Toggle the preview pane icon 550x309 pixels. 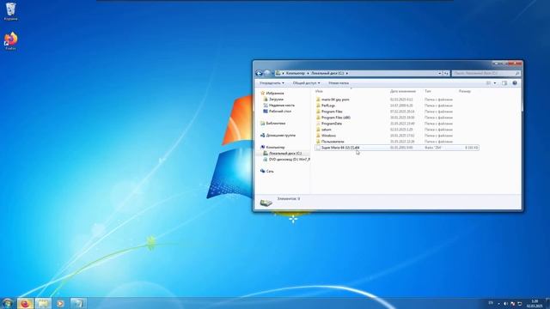(x=504, y=83)
